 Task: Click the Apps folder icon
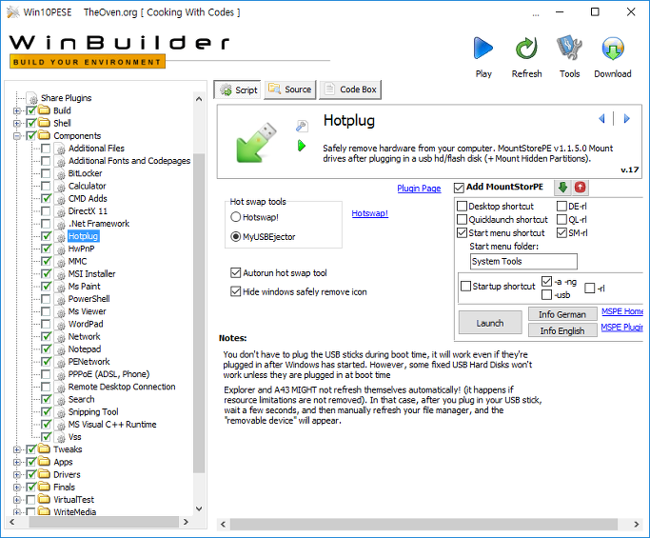(x=44, y=461)
